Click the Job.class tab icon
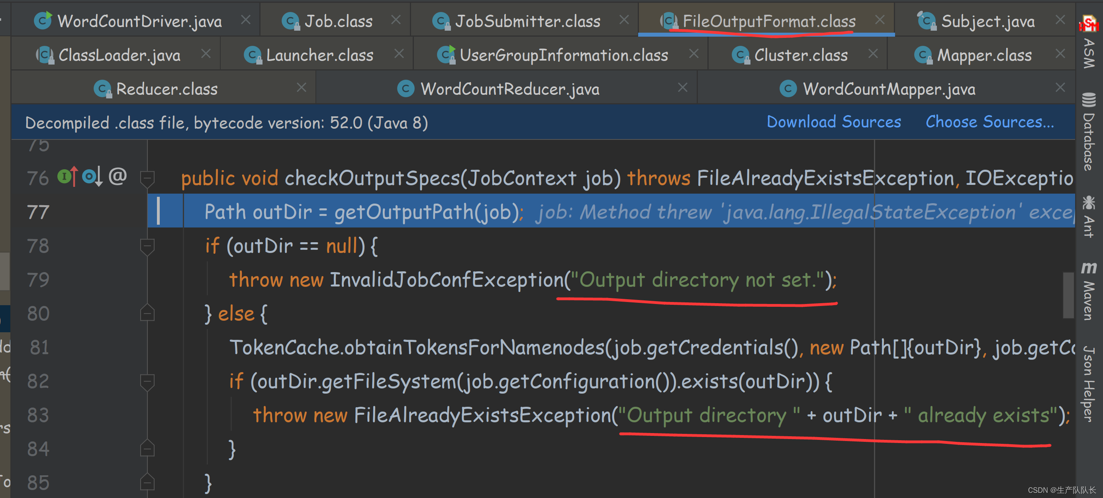 (291, 20)
